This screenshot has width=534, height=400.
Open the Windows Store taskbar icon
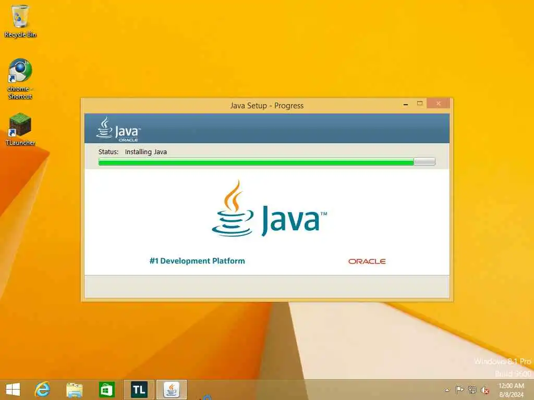[x=106, y=390]
